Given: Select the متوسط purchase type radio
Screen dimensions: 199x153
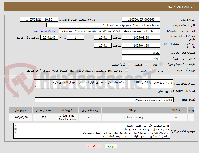Looking at the screenshot, I should pos(151,70).
